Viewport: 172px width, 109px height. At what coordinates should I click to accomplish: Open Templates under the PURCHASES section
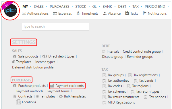48,96
